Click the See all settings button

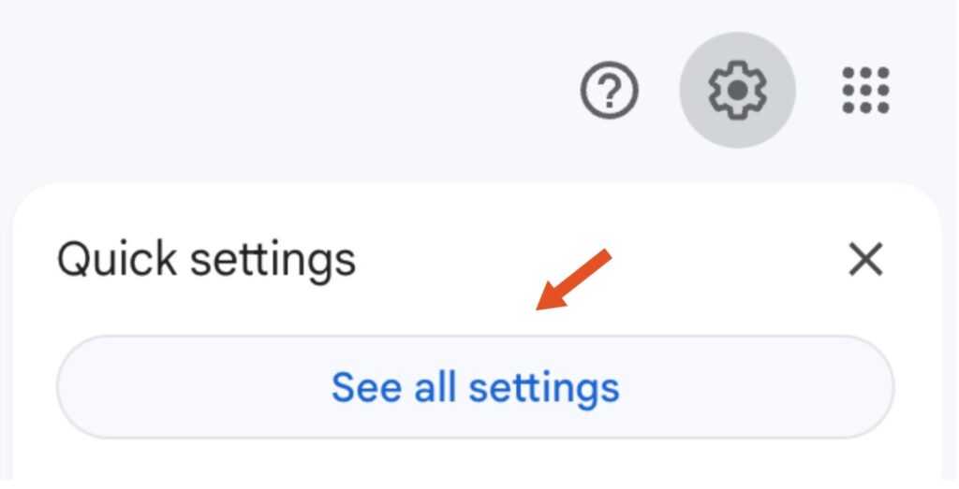[x=475, y=386]
